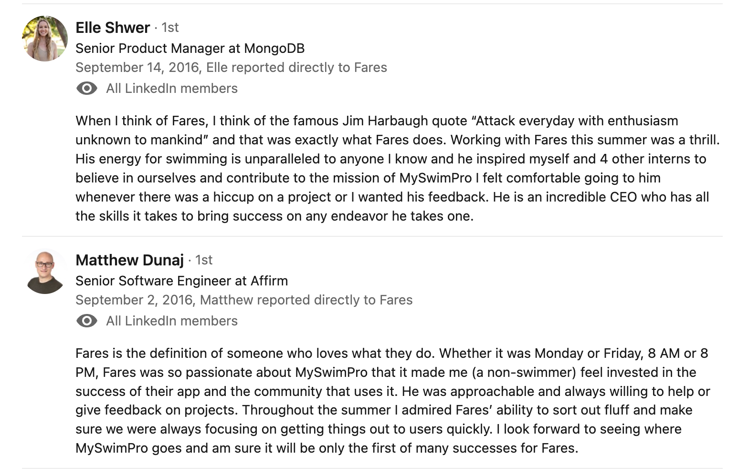Click the 1st badge beside Elle Shwer
Screen dimensions: 738x476
click(x=170, y=28)
